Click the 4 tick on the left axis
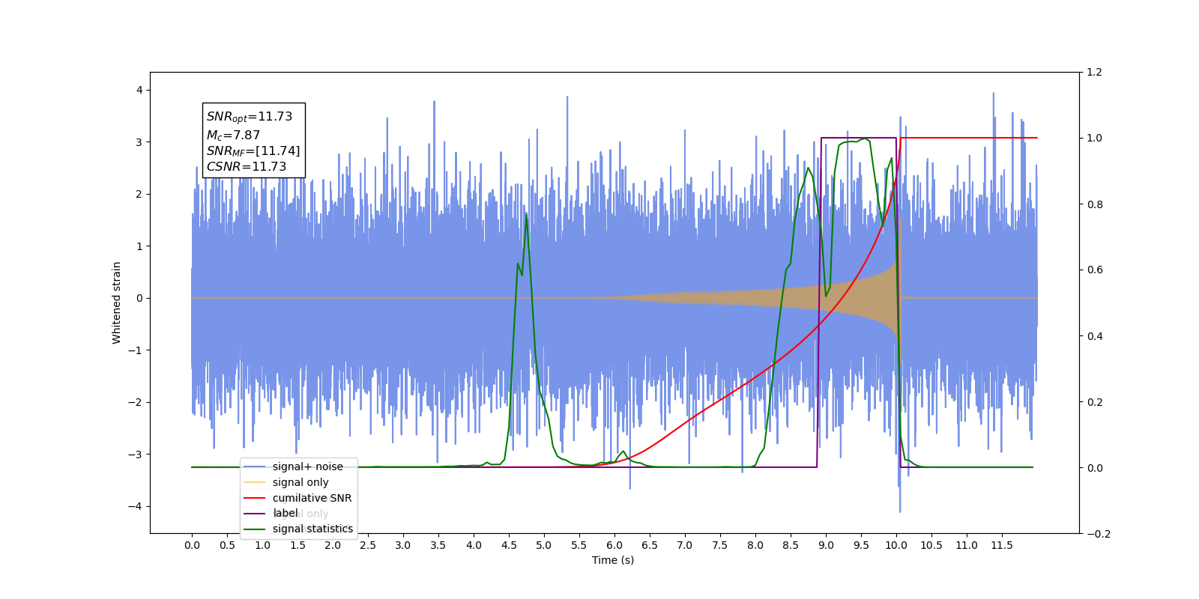Viewport: 1199px width, 599px height. coord(139,90)
